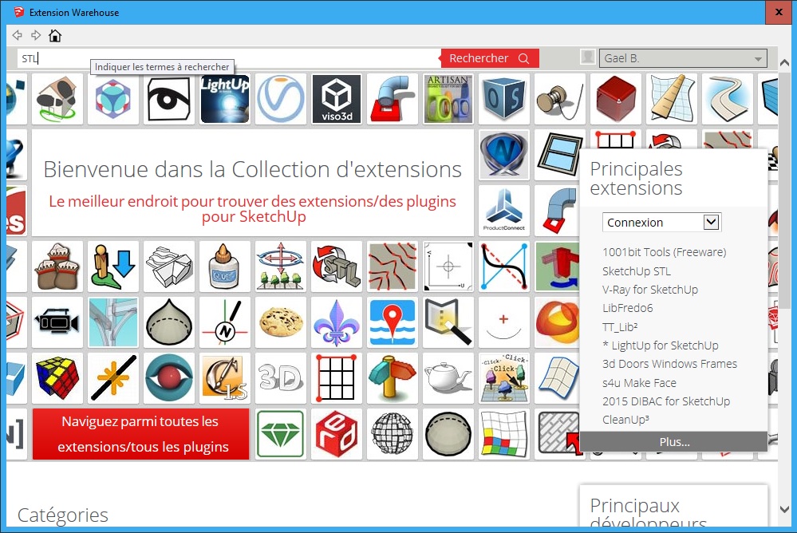Open the map location pin extension tile
The height and width of the screenshot is (533, 797).
tap(392, 322)
